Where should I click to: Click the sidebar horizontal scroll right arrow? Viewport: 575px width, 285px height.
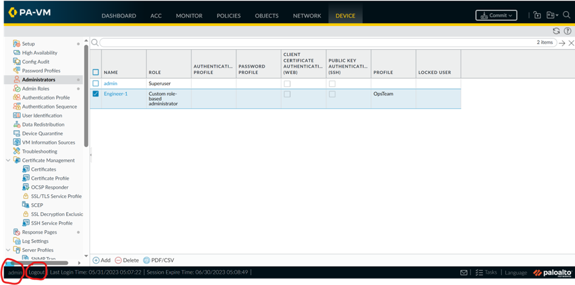80,263
